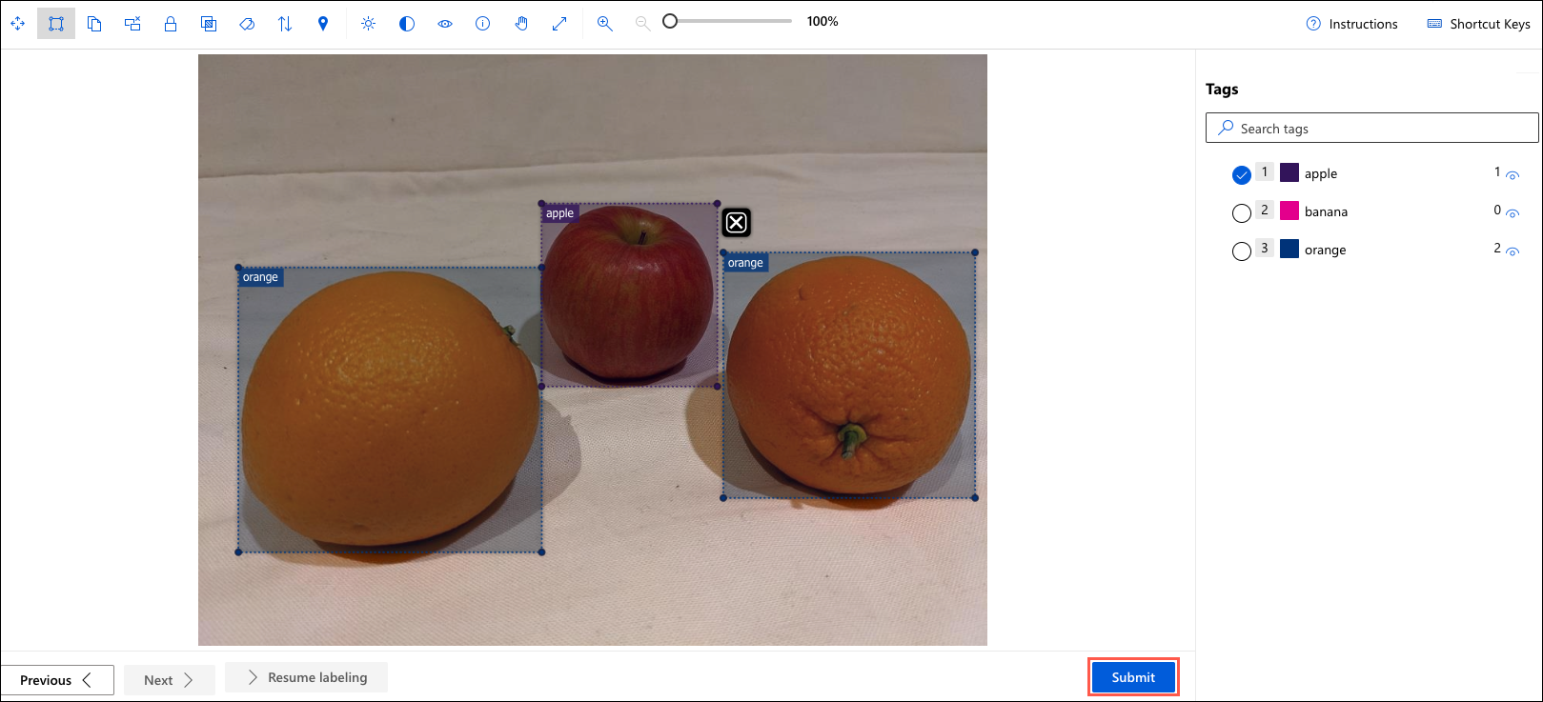Image resolution: width=1543 pixels, height=702 pixels.
Task: Open the Shortcut Keys link
Action: coord(1490,24)
